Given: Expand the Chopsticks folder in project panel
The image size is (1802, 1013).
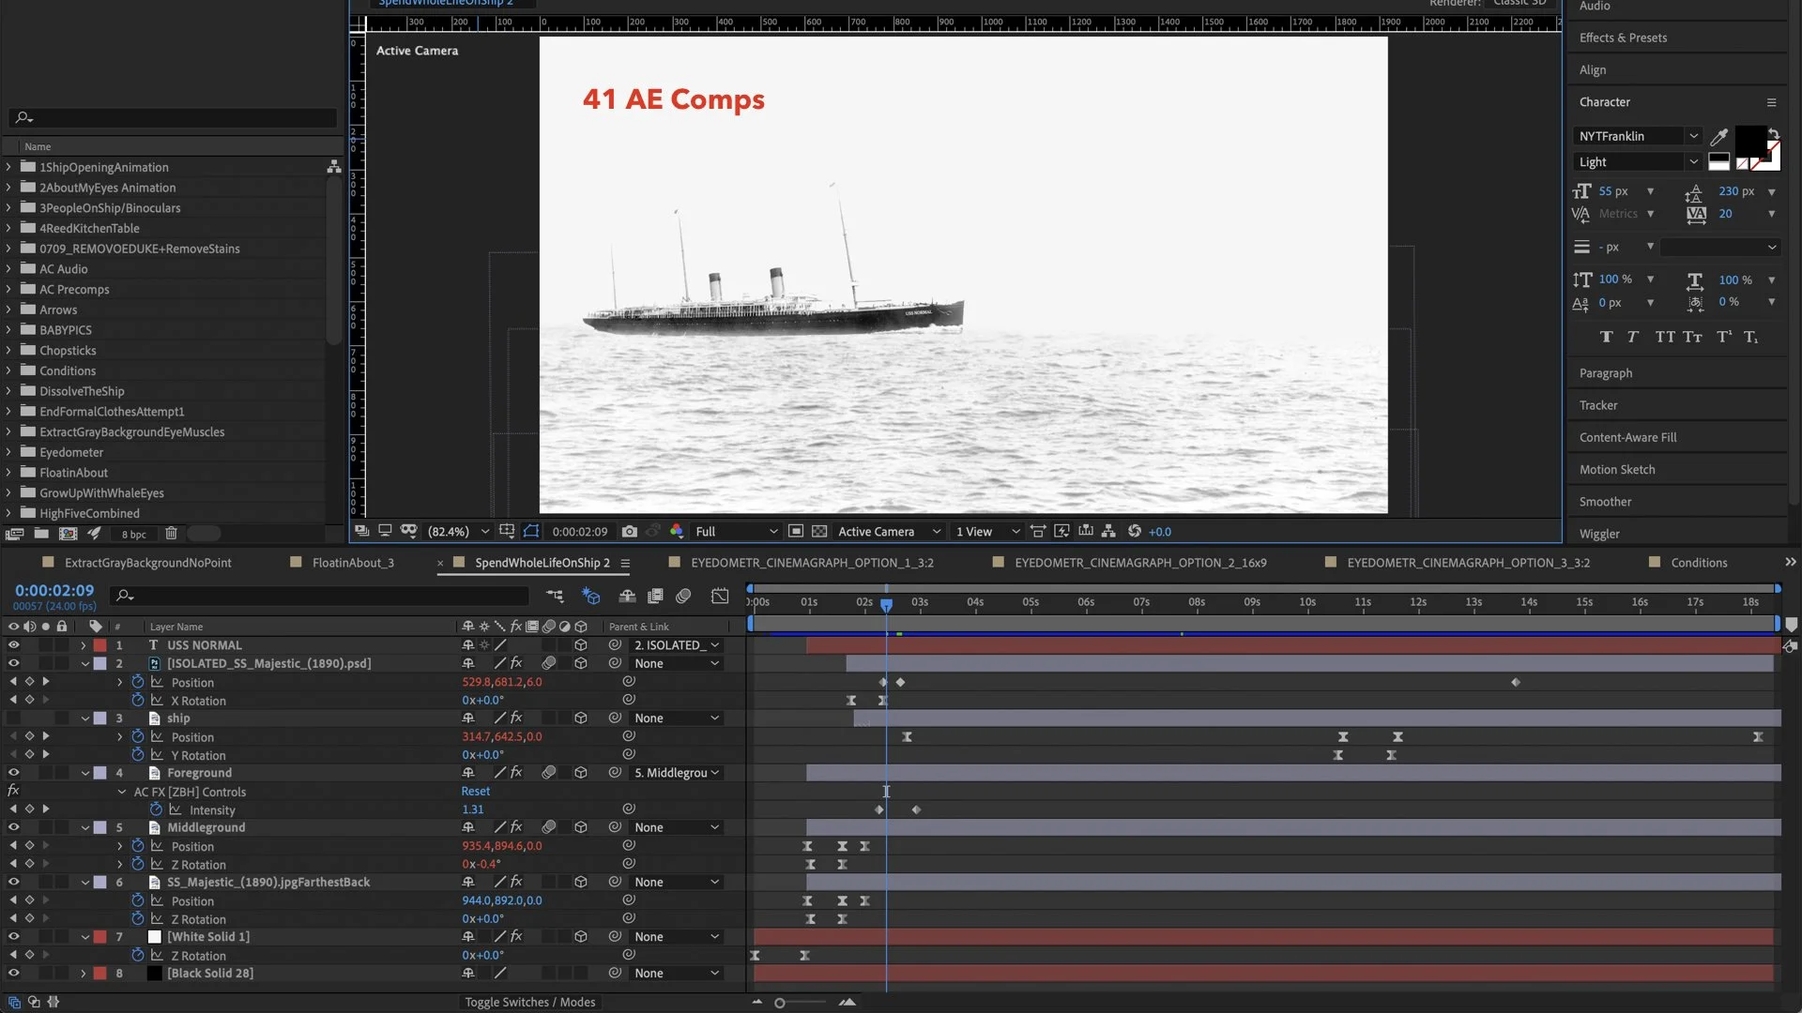Looking at the screenshot, I should 9,351.
